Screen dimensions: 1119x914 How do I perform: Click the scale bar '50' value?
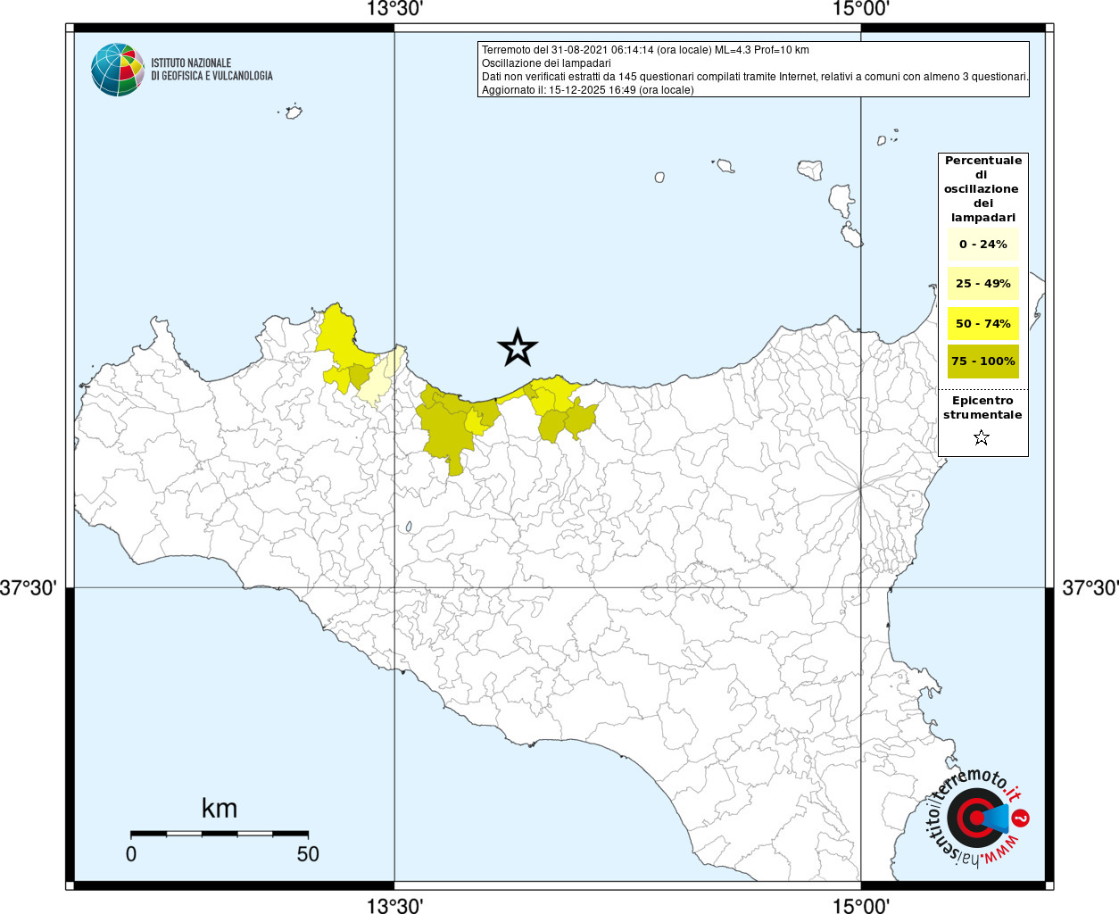308,854
